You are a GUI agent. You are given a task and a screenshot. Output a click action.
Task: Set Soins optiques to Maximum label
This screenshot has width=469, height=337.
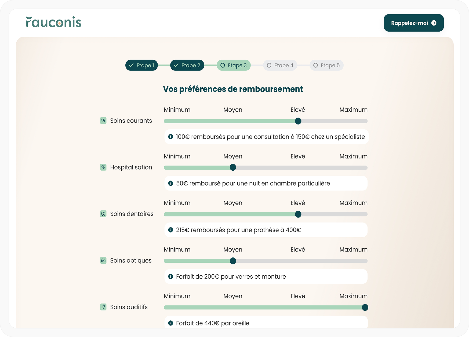[353, 250]
